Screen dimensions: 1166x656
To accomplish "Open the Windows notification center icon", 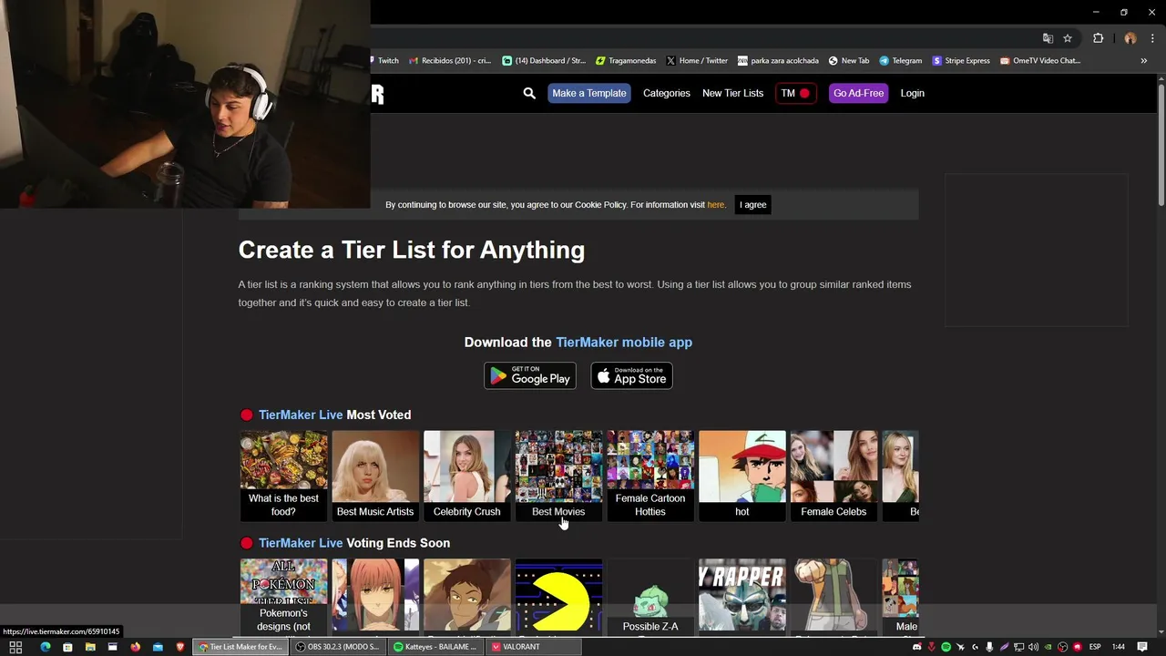I will point(1142,647).
